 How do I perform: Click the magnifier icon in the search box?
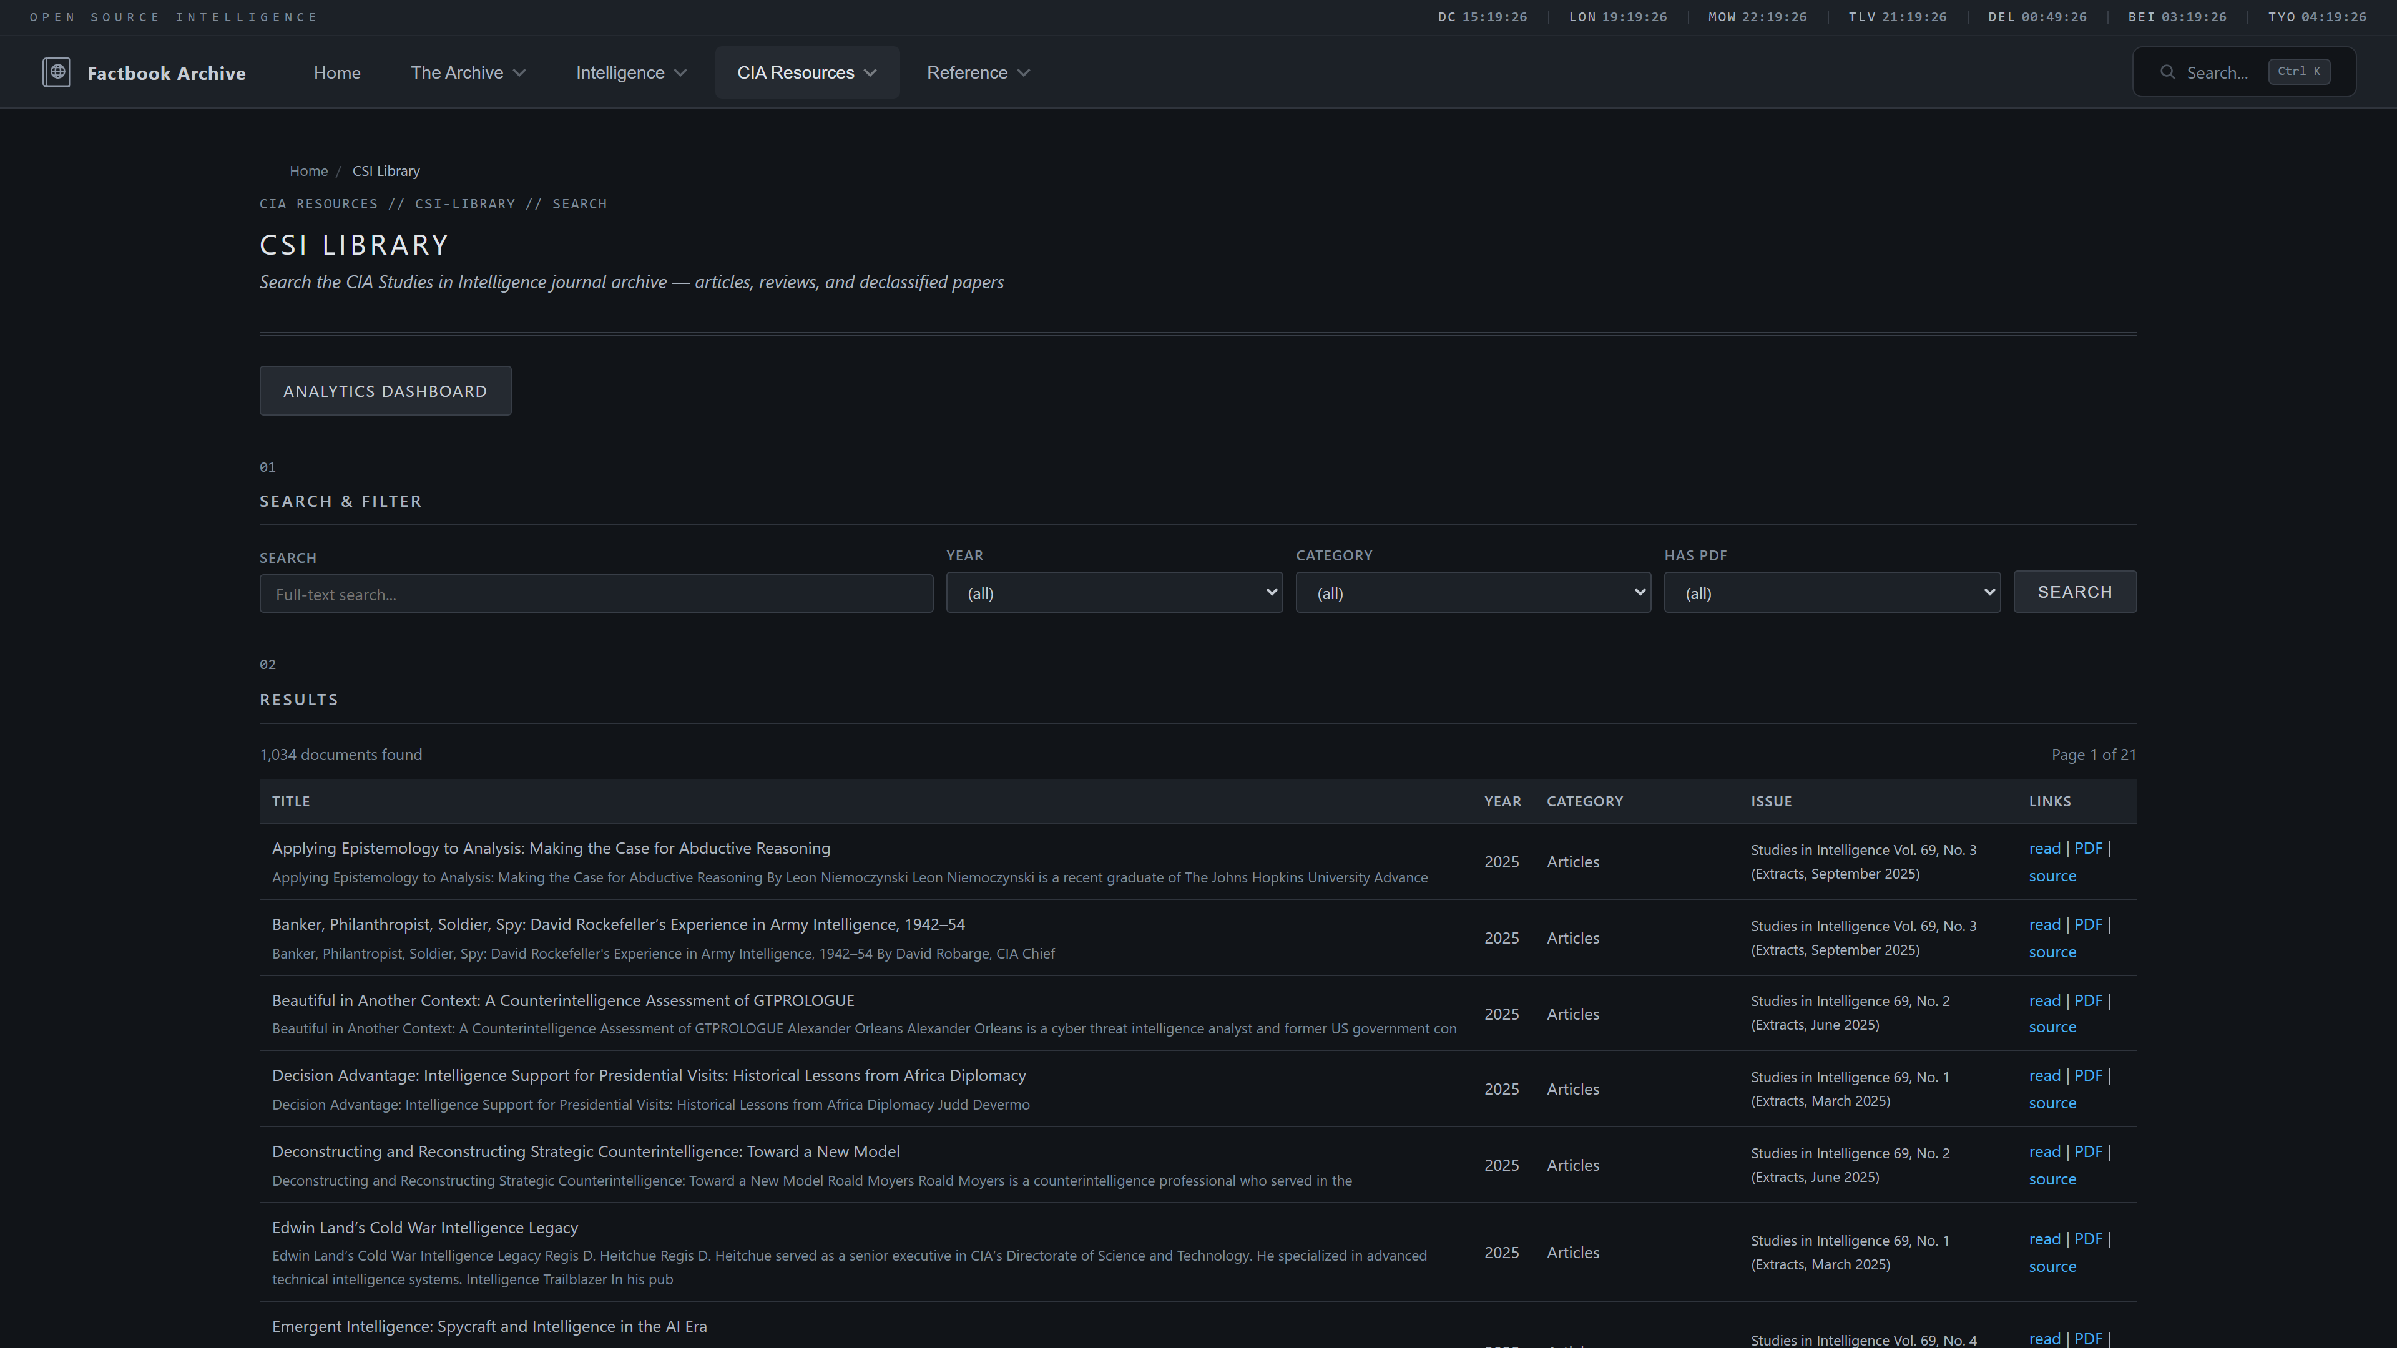2167,72
